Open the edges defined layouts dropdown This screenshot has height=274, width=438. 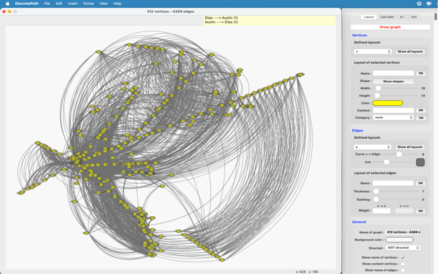tap(373, 147)
